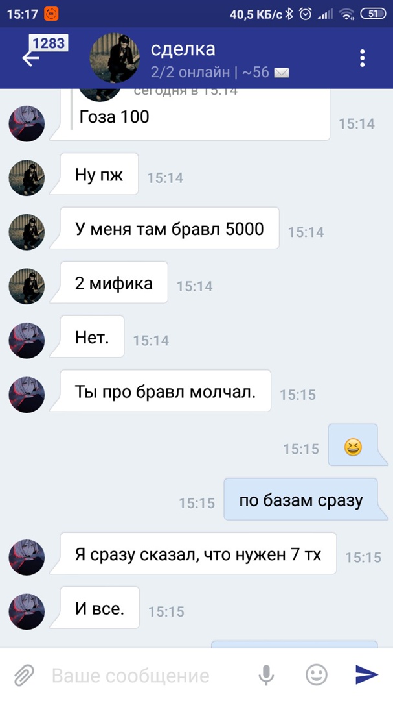The height and width of the screenshot is (701, 393).
Task: Open avatar beside the Нет. message
Action: (27, 340)
